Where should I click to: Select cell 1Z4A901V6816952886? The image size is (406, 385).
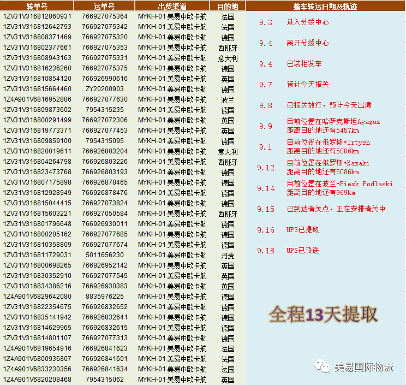point(37,99)
